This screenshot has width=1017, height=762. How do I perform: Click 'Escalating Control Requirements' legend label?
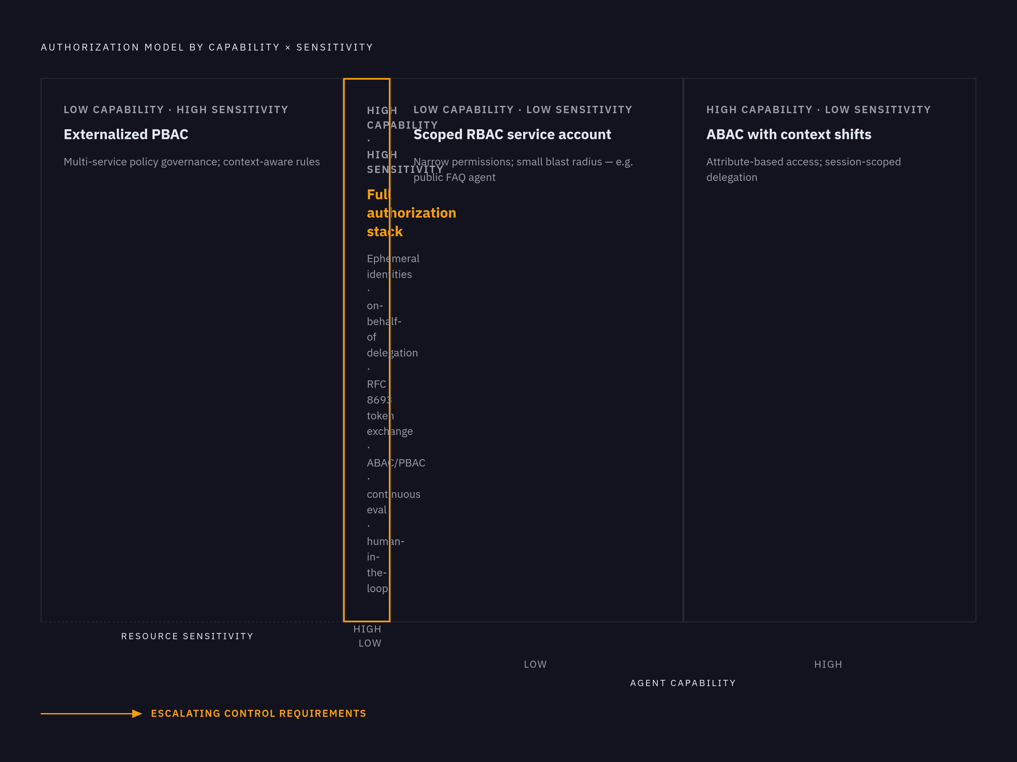pos(258,713)
